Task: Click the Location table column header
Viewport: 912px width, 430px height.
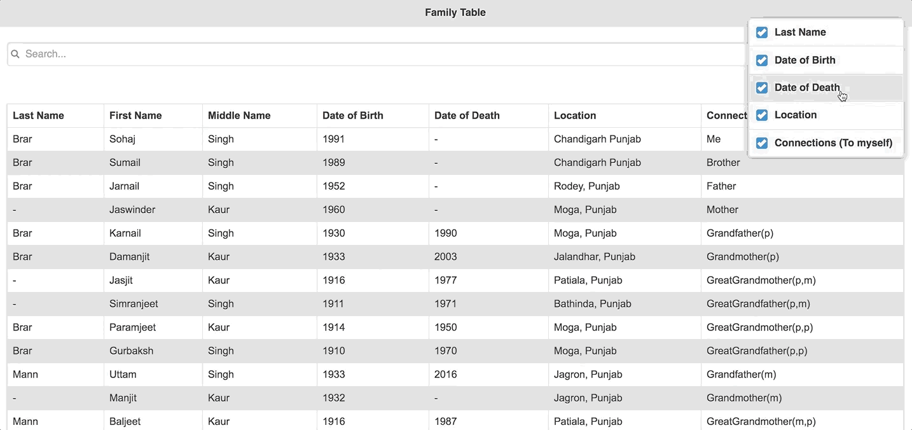Action: [575, 116]
